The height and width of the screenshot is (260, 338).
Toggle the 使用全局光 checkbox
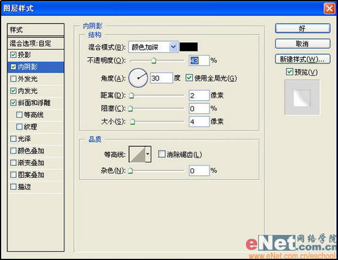(x=189, y=77)
